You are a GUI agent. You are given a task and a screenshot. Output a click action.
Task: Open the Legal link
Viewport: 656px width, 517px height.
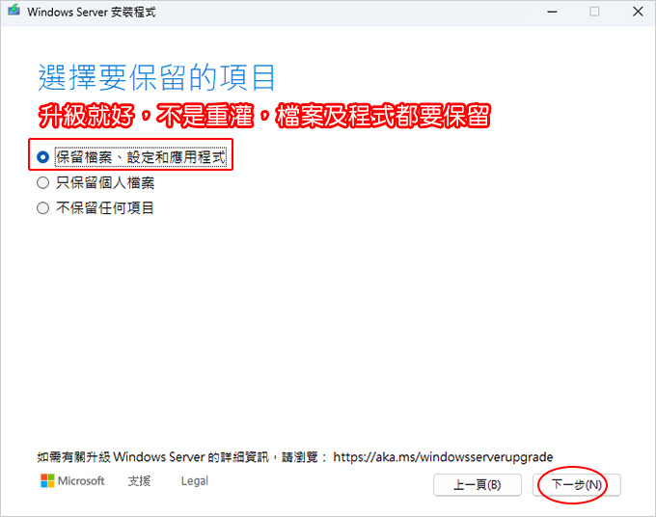195,481
